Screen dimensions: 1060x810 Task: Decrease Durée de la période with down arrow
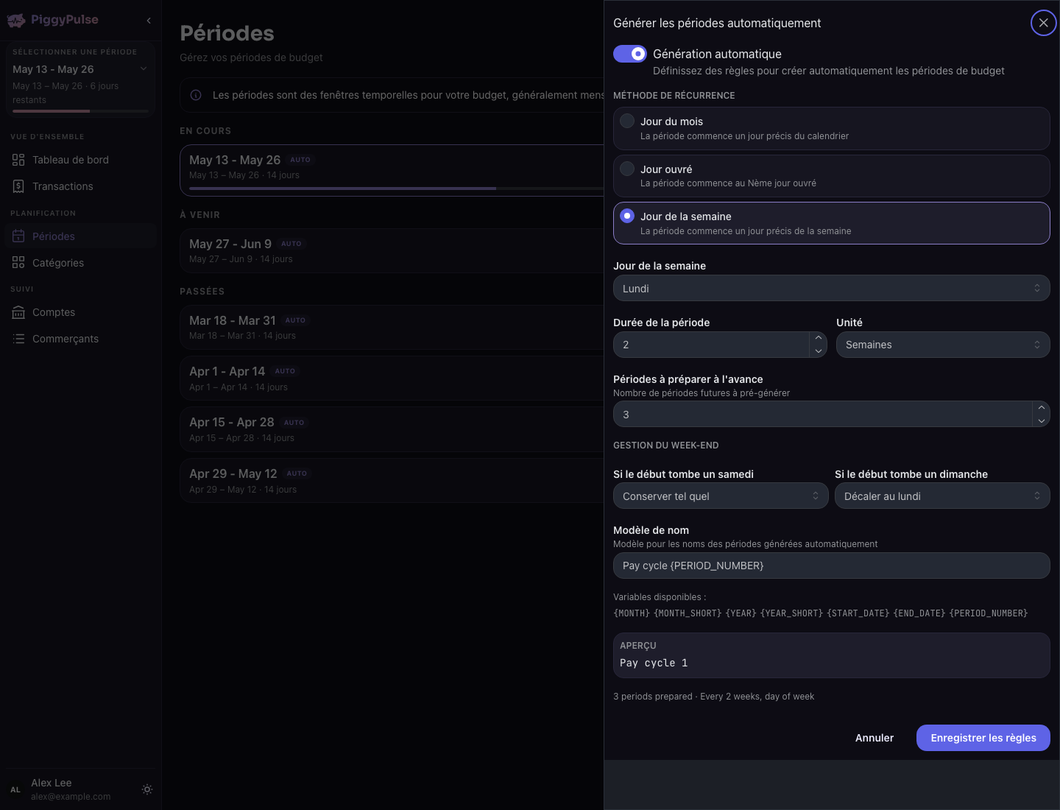click(x=818, y=351)
